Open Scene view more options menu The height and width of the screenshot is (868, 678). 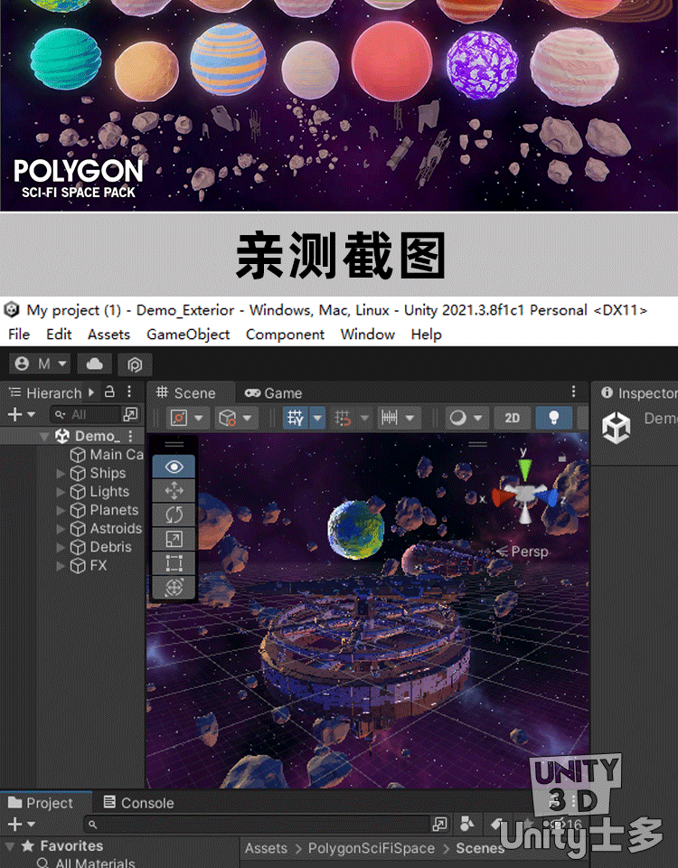(x=574, y=392)
